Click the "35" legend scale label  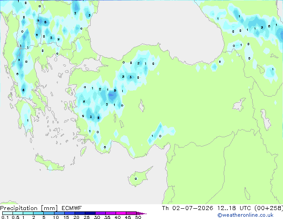point(107,217)
